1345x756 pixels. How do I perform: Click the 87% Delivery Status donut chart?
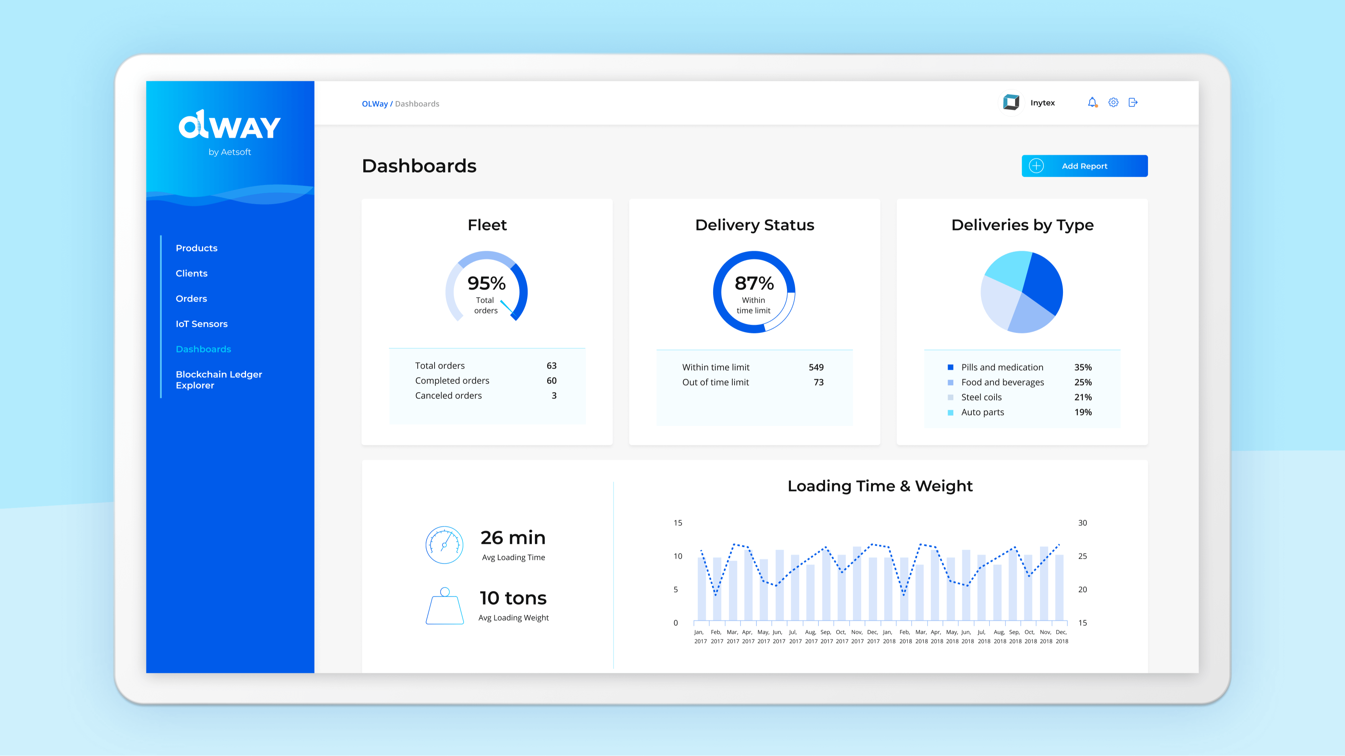754,292
